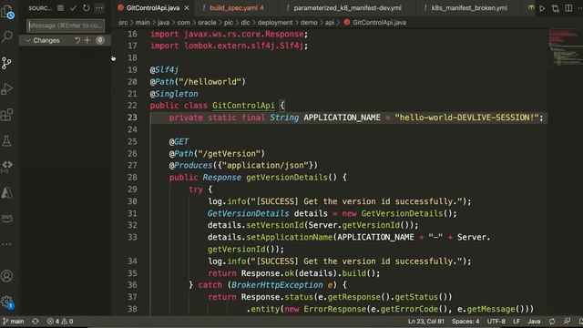583x328 pixels.
Task: Open Problems via errors and warnings count
Action: (x=60, y=322)
